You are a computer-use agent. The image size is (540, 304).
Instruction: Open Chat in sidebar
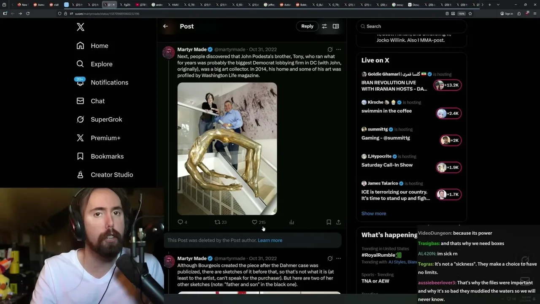(x=90, y=101)
